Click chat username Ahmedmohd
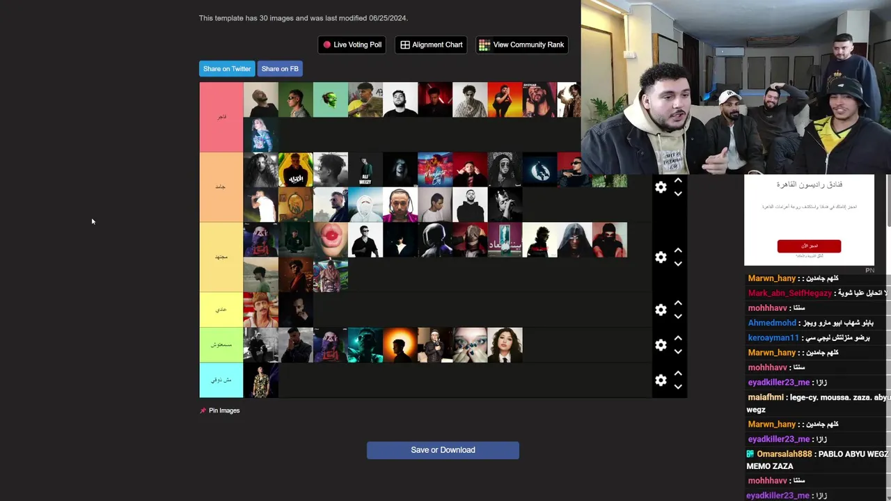 771,323
